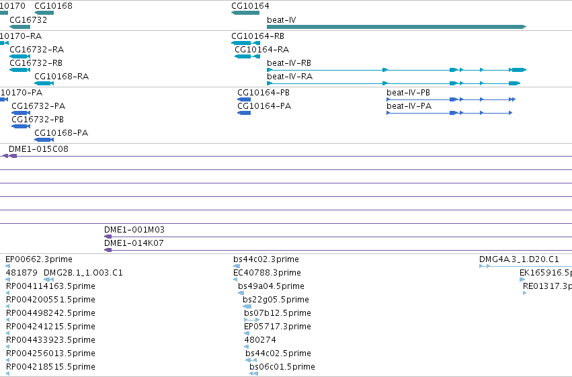The height and width of the screenshot is (377, 572).
Task: Select EST RP004498242.5prime
Action: (50, 313)
